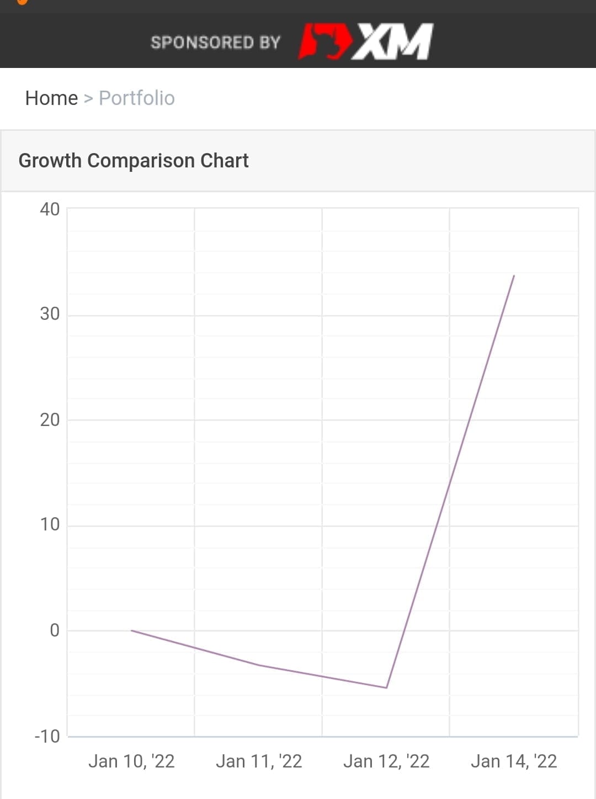Click the Jan 14, '22 x-axis label

coord(514,761)
